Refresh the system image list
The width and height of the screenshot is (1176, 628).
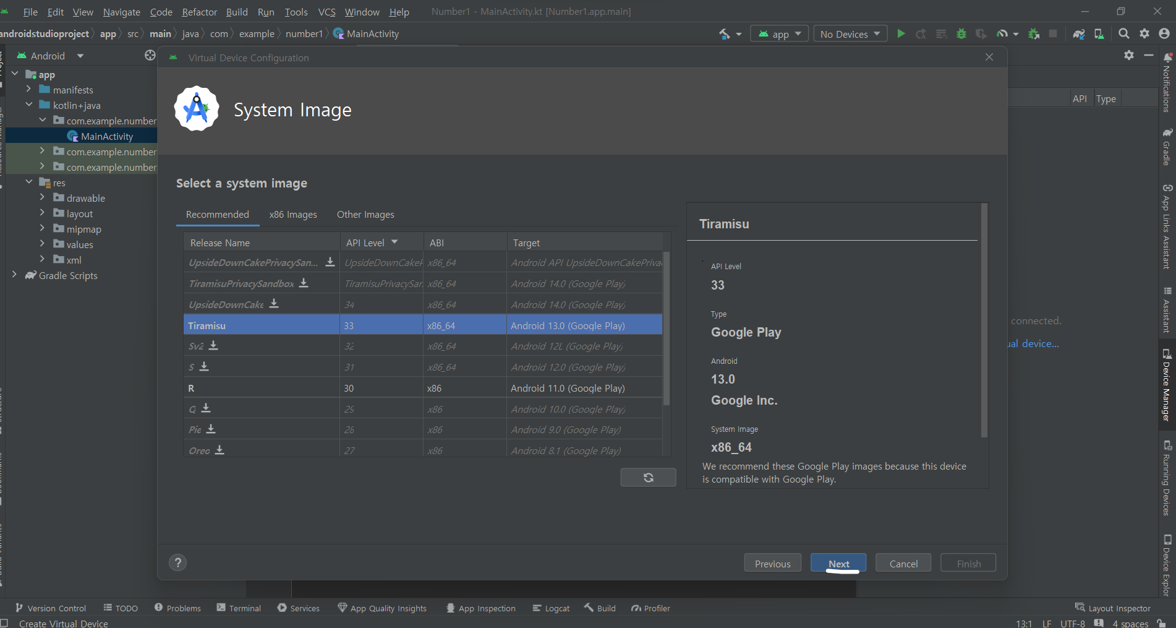pos(648,478)
